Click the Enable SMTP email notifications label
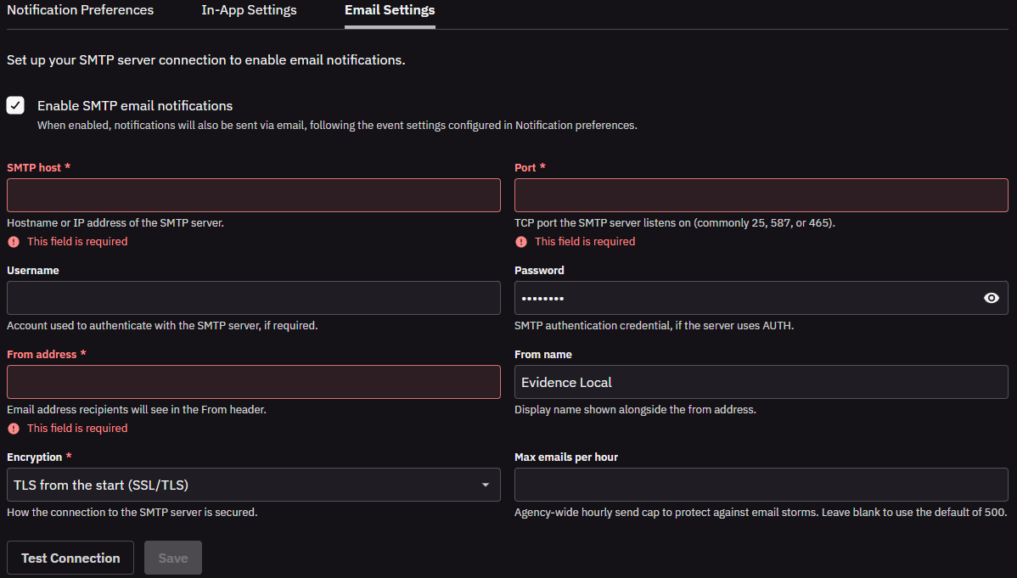This screenshot has height=578, width=1017. (135, 106)
